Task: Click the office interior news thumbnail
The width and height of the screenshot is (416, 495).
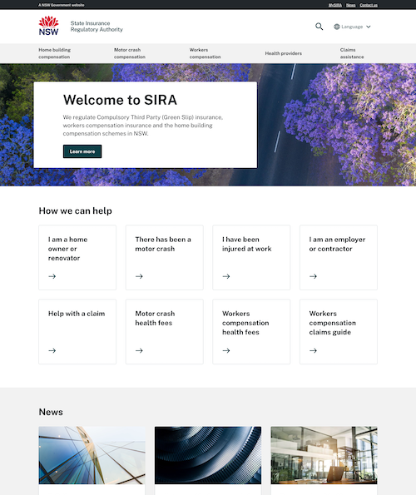Action: click(x=324, y=455)
